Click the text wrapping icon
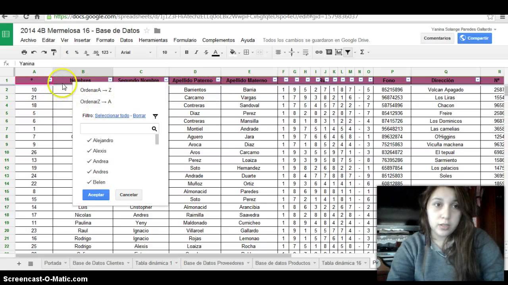The width and height of the screenshot is (508, 285). coord(305,52)
